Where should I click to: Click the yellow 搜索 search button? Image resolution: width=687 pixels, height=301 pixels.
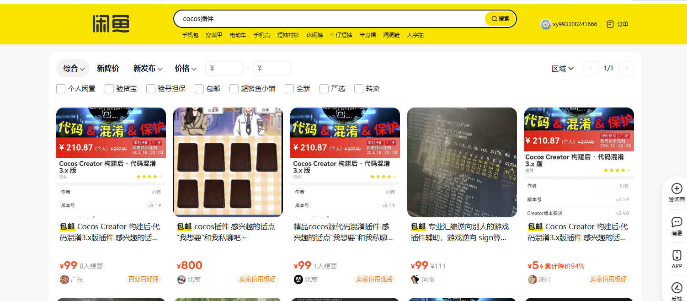click(500, 19)
